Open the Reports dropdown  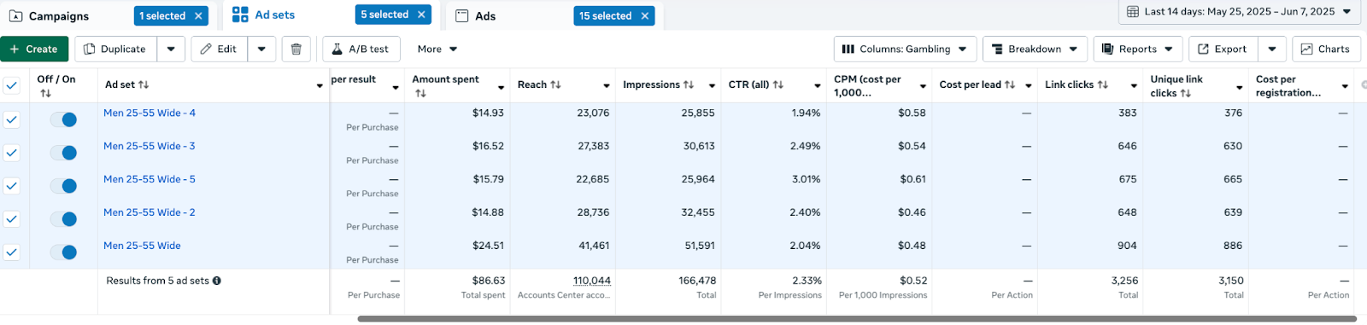click(x=1138, y=49)
